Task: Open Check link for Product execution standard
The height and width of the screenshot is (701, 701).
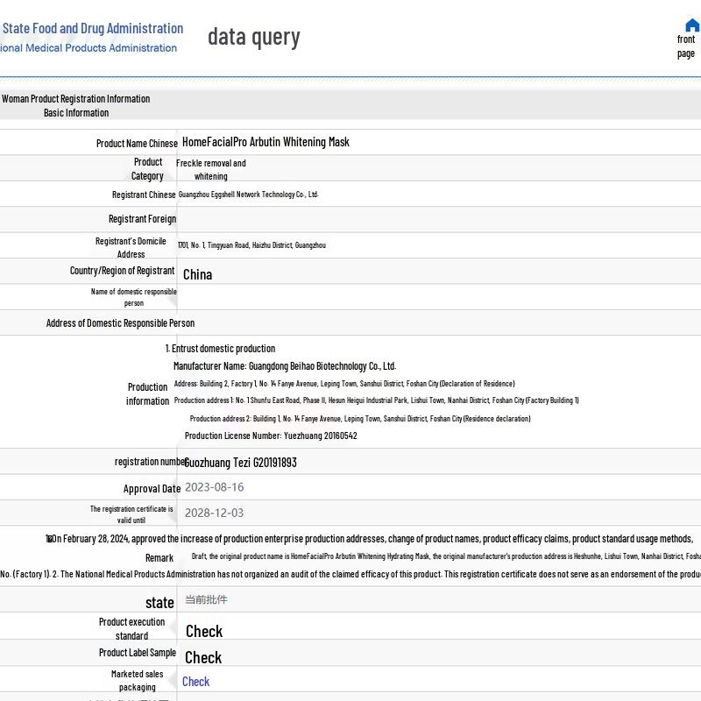Action: [204, 631]
